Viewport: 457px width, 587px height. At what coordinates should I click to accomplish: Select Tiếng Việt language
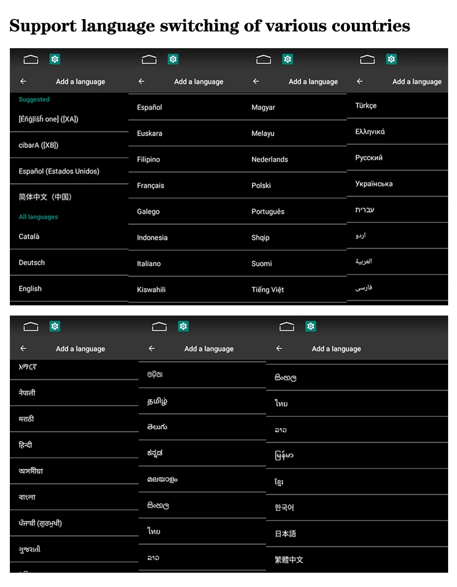pos(295,289)
